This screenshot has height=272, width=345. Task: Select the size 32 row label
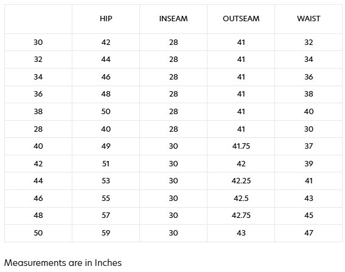click(x=38, y=59)
